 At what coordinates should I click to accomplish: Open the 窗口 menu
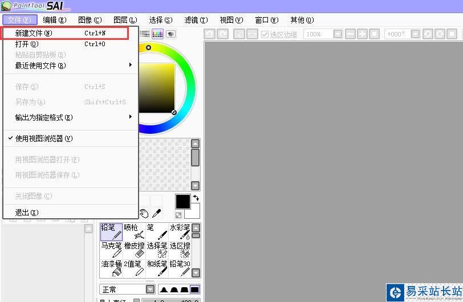(267, 20)
